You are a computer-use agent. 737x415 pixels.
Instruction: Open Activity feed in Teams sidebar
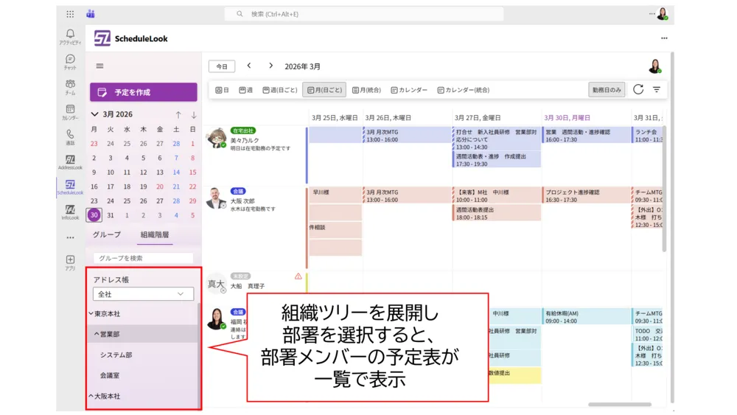coord(70,37)
